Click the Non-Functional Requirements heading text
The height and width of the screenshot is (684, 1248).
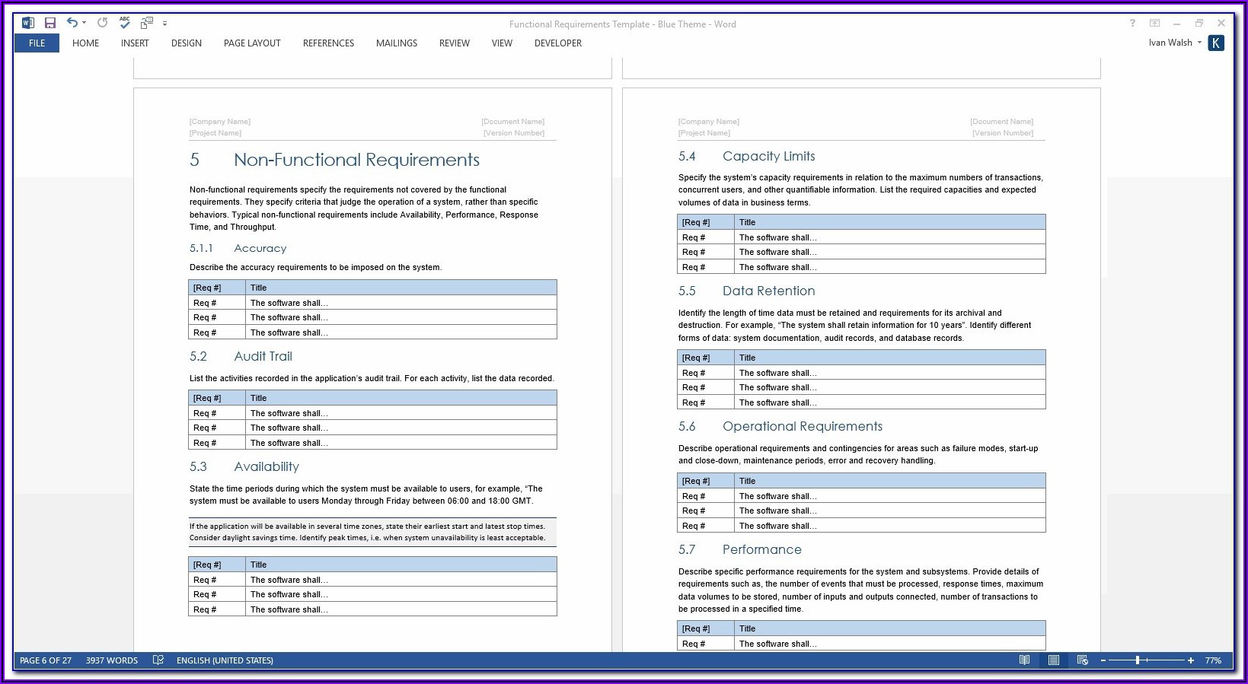point(356,160)
